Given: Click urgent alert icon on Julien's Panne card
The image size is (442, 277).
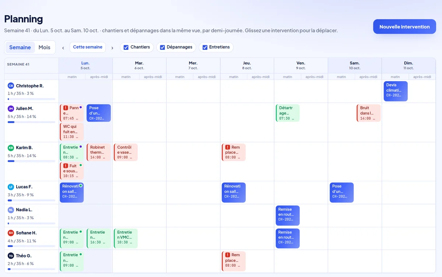Looking at the screenshot, I should (x=66, y=108).
